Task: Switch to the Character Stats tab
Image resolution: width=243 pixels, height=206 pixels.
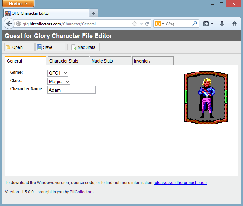Action: tap(68, 61)
